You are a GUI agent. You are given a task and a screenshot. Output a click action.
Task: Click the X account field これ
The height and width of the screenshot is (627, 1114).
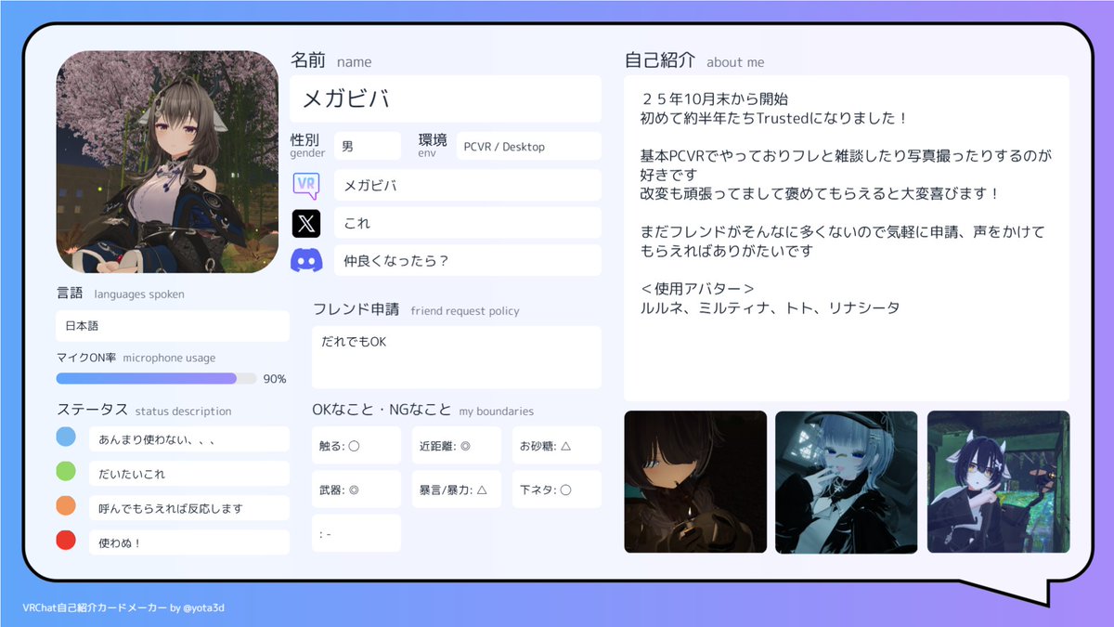pyautogui.click(x=468, y=223)
